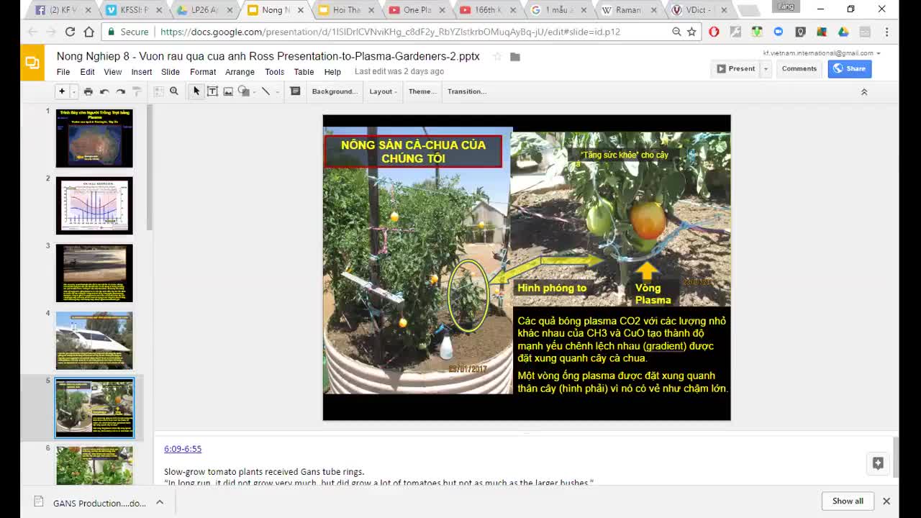Open new slide layout dropdown arrow
Viewport: 921px width, 518px height.
point(73,92)
